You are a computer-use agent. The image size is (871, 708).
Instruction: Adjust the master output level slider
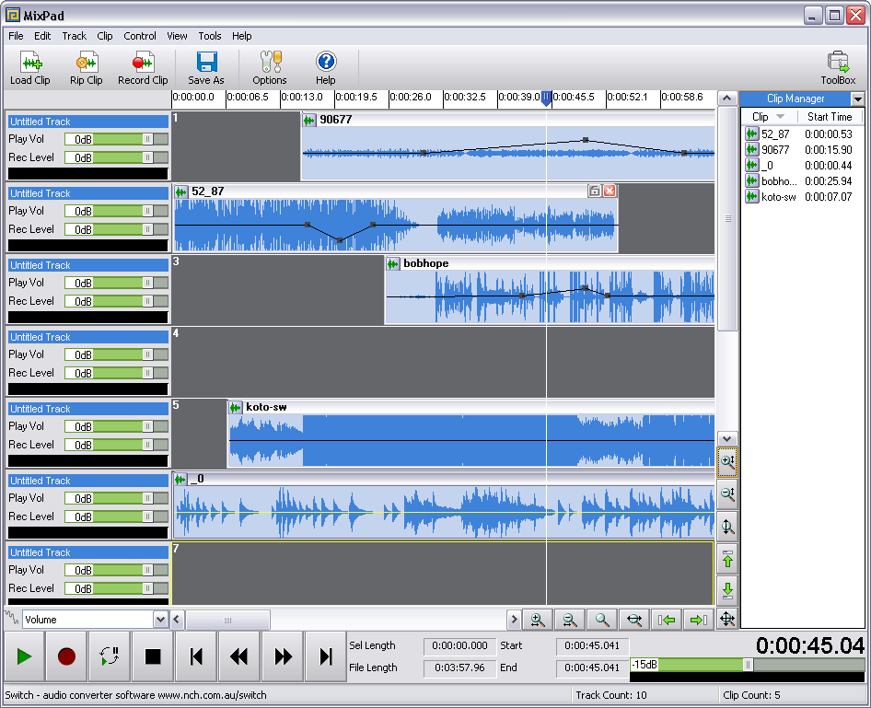748,662
